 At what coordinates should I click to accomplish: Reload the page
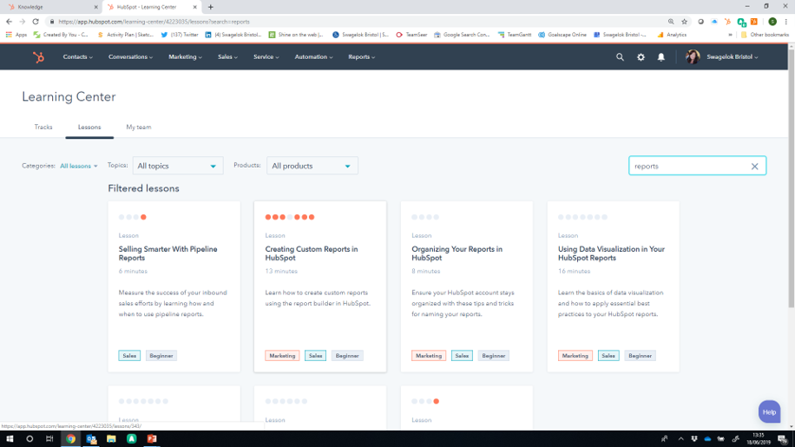[x=36, y=22]
